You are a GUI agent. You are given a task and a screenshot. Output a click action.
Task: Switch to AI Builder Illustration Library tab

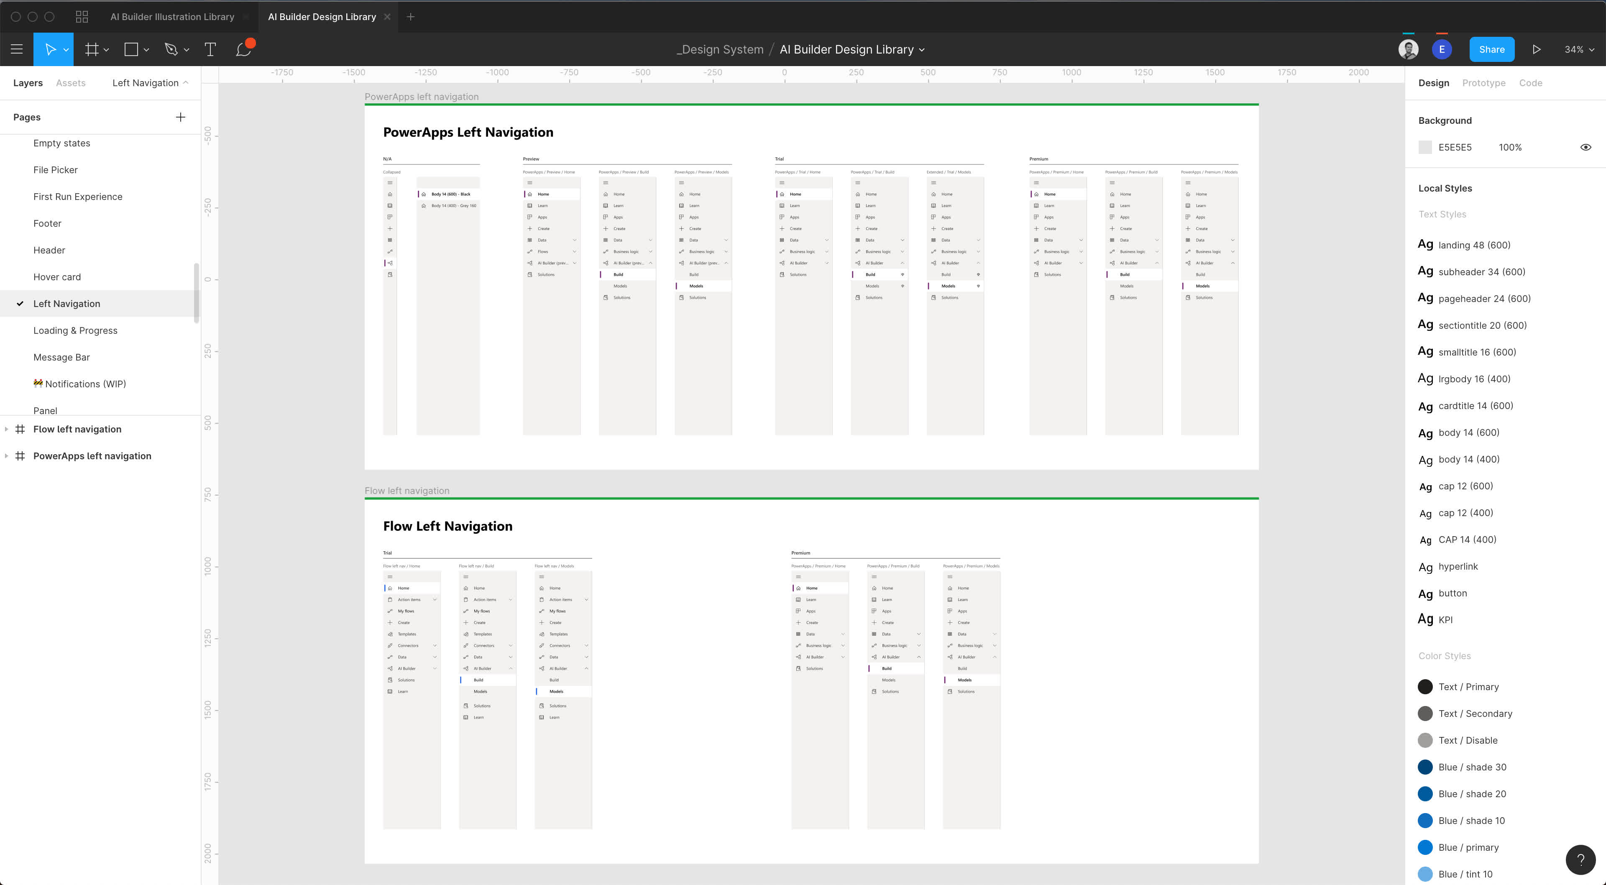(172, 17)
